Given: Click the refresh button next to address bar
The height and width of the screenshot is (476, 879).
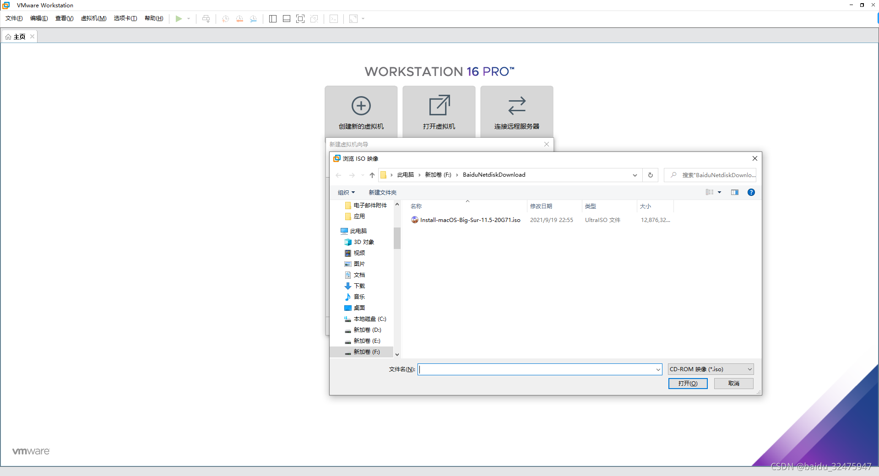Looking at the screenshot, I should tap(650, 175).
